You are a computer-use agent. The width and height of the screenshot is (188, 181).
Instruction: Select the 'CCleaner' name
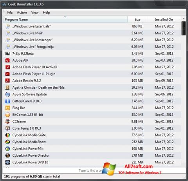pos(19,122)
